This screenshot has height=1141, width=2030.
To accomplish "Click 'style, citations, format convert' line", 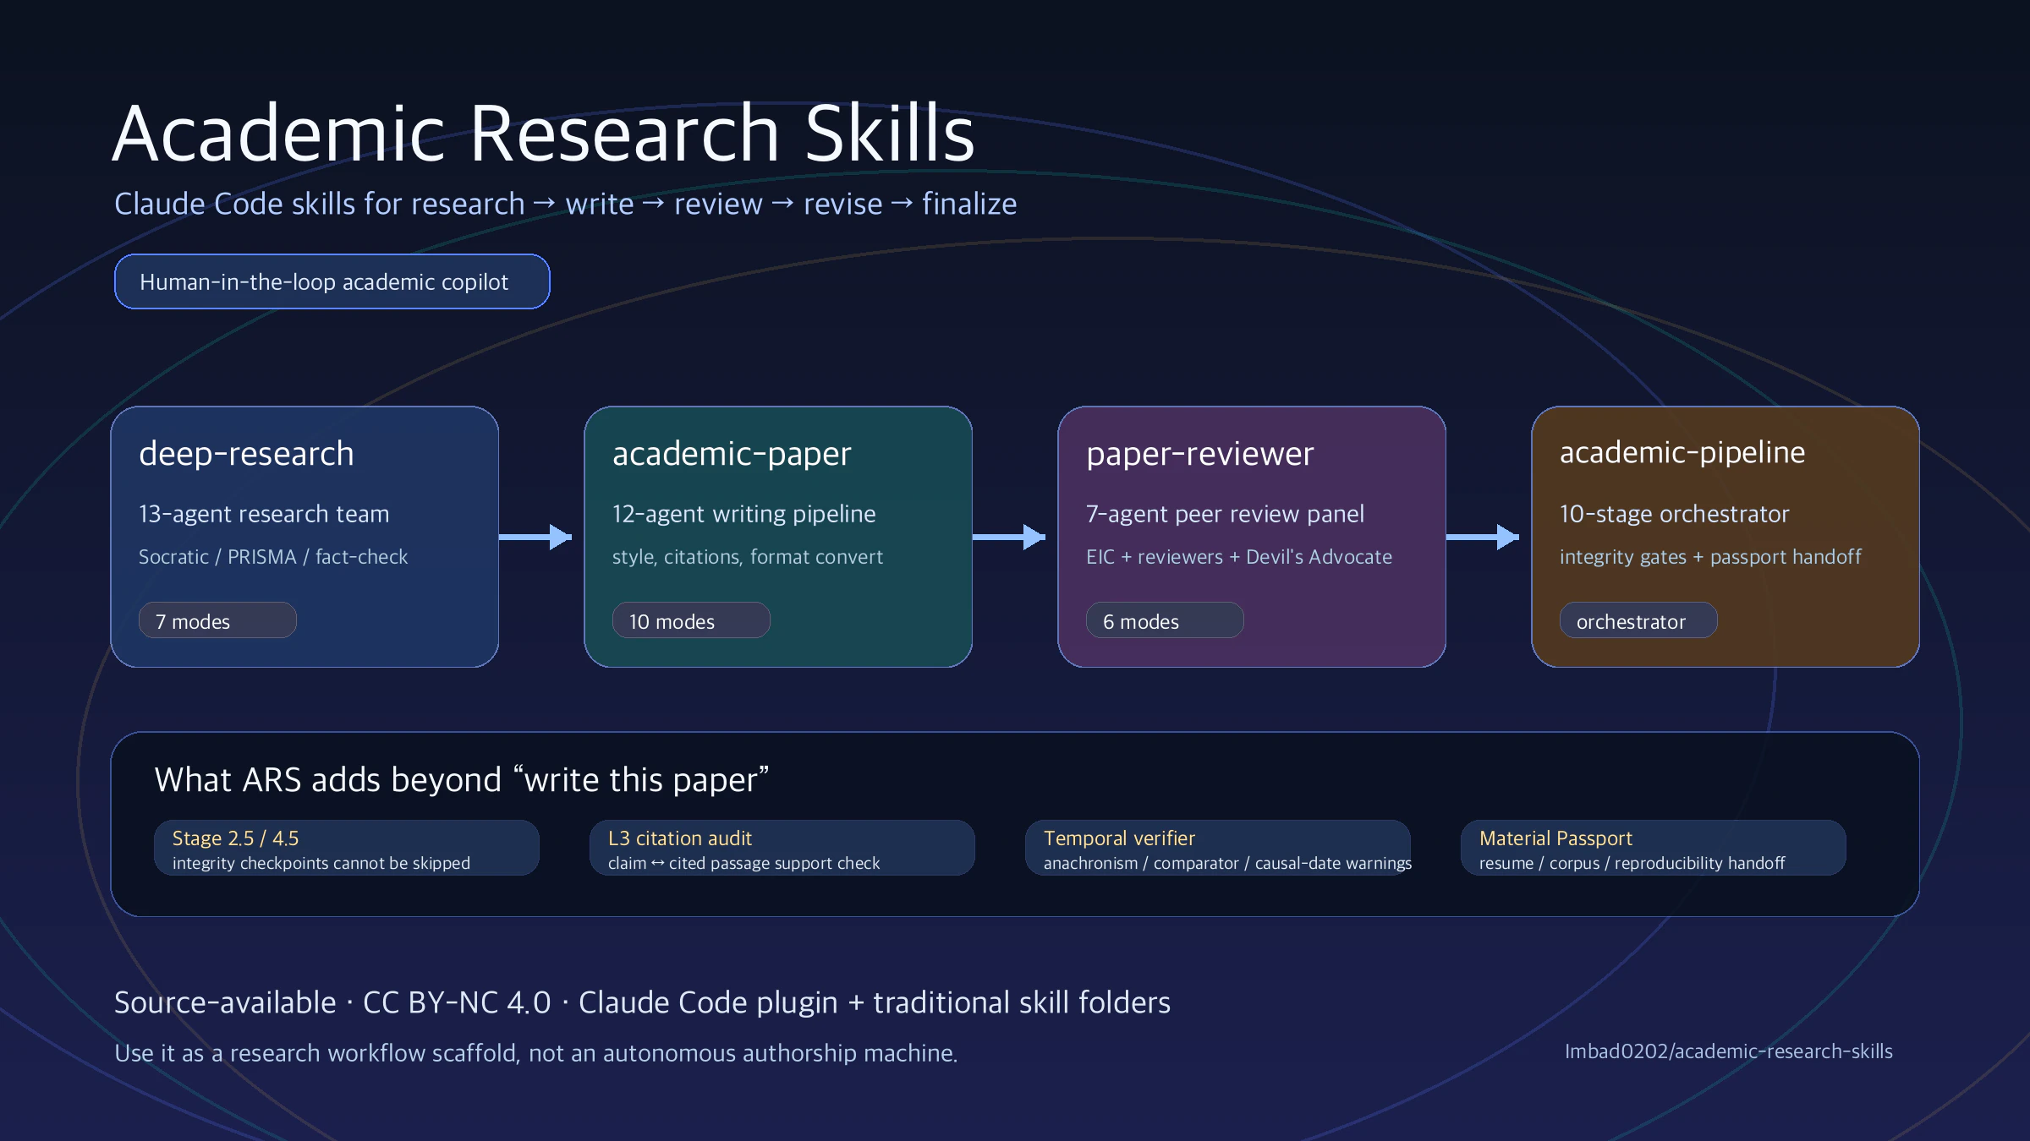I will (x=748, y=557).
